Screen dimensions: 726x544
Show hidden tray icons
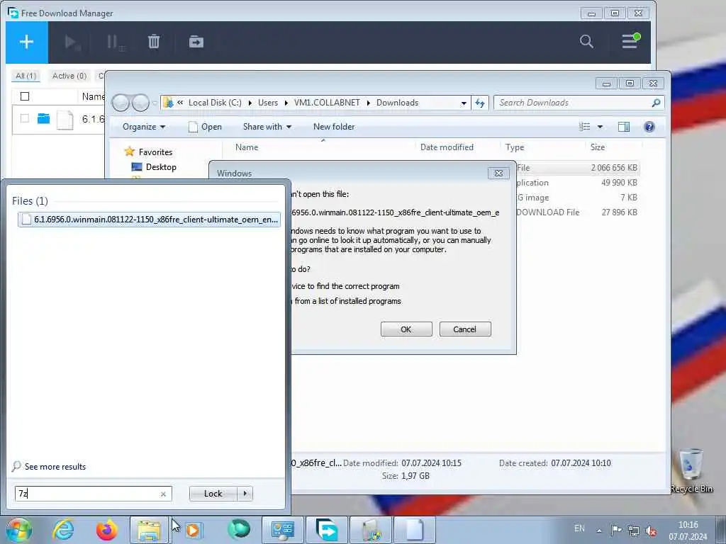[600, 531]
